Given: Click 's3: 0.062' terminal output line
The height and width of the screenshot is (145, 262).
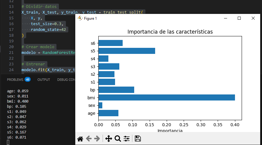Looking at the screenshot, I should tap(17, 122).
